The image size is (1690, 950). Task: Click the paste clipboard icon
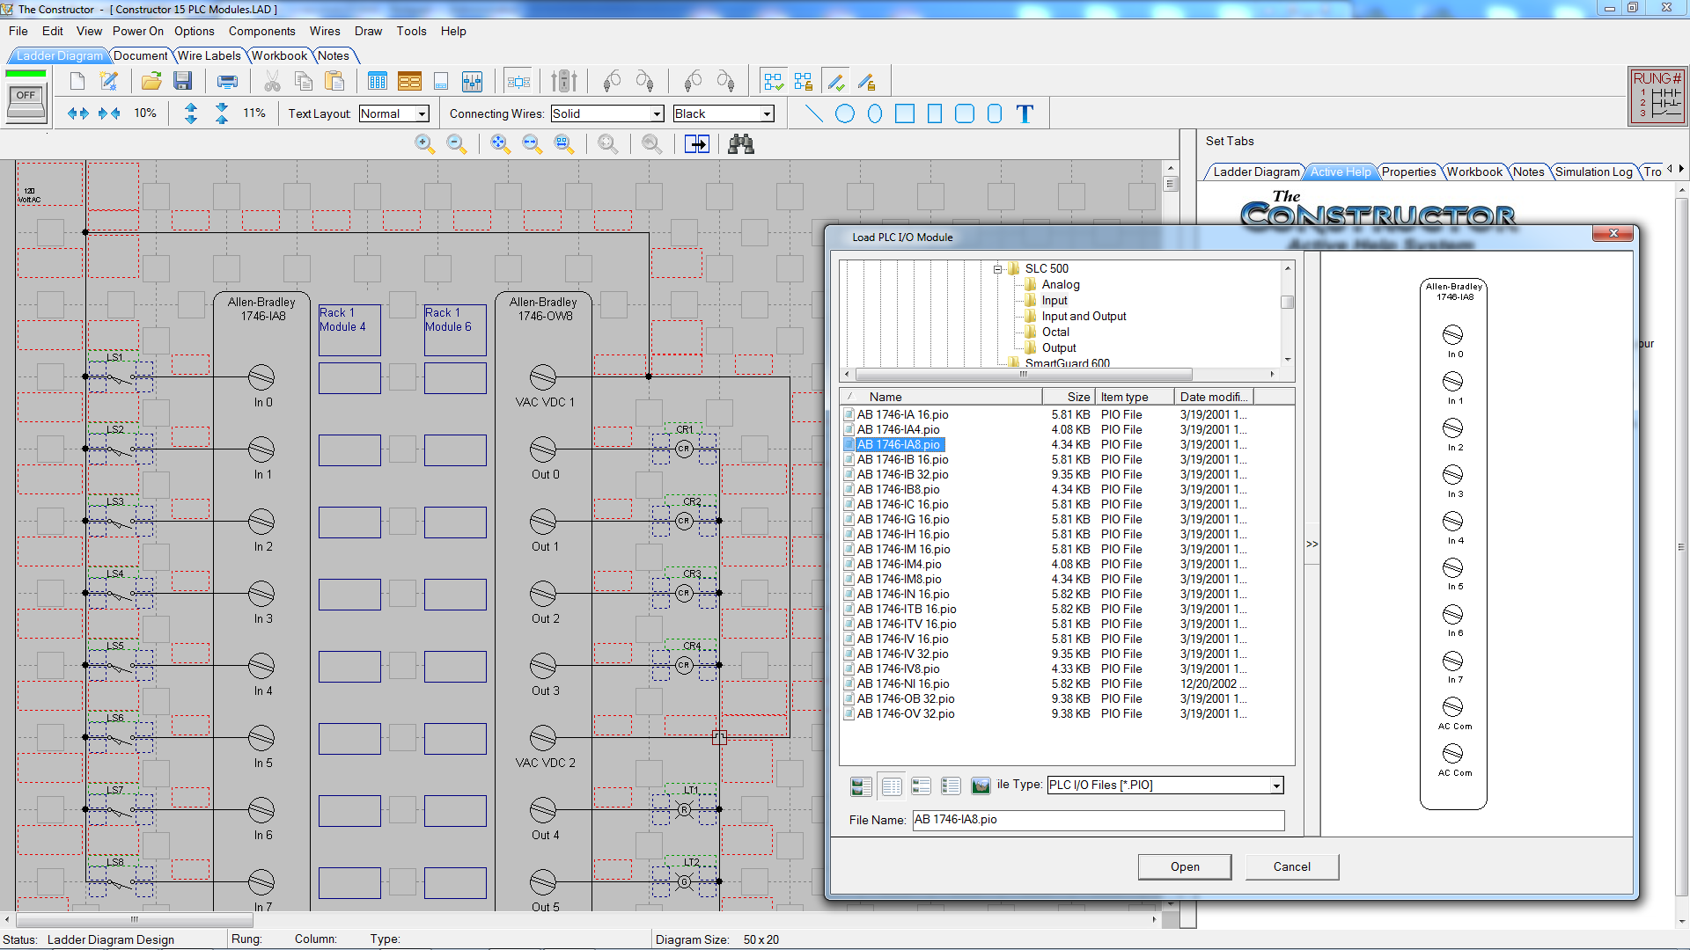[334, 82]
